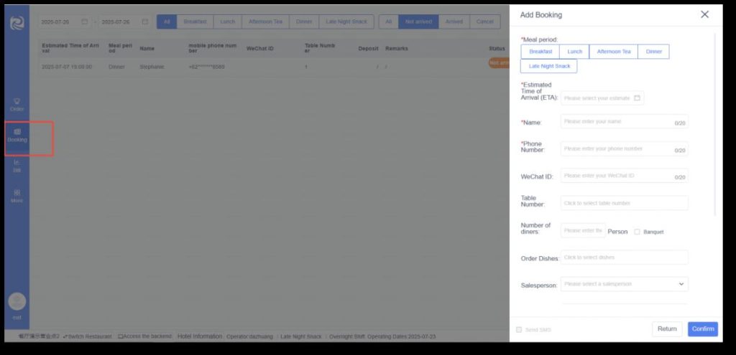Close the Add Booking panel
The height and width of the screenshot is (355, 736).
(704, 14)
